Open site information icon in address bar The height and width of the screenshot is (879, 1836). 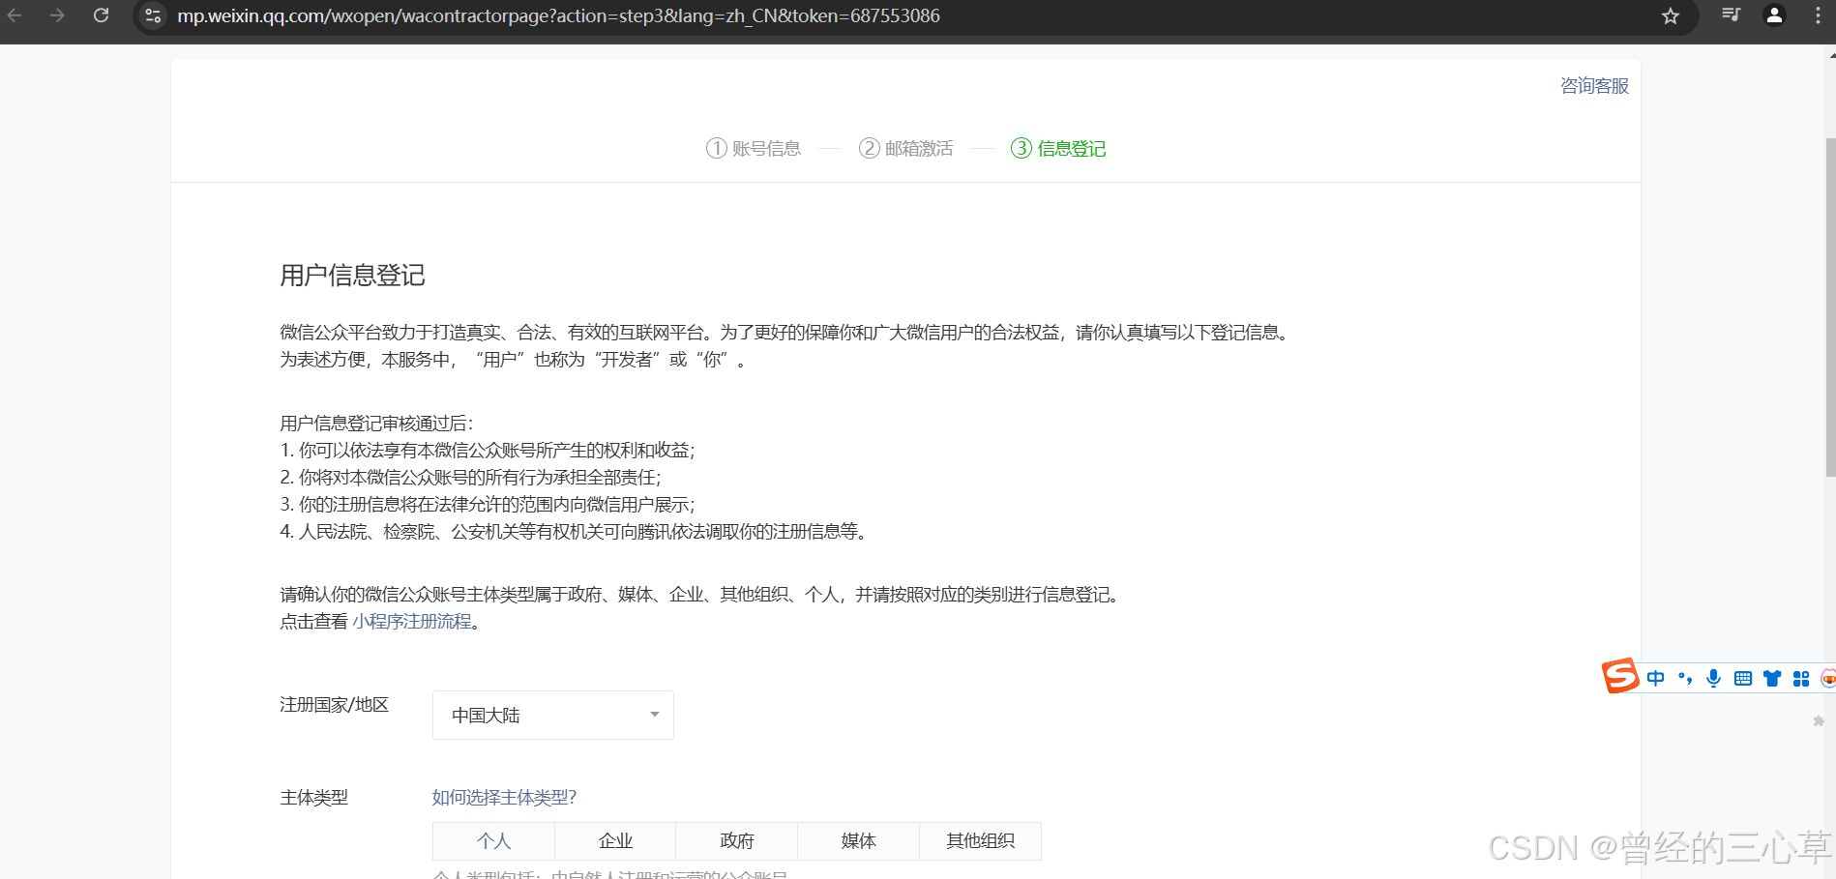pos(153,15)
